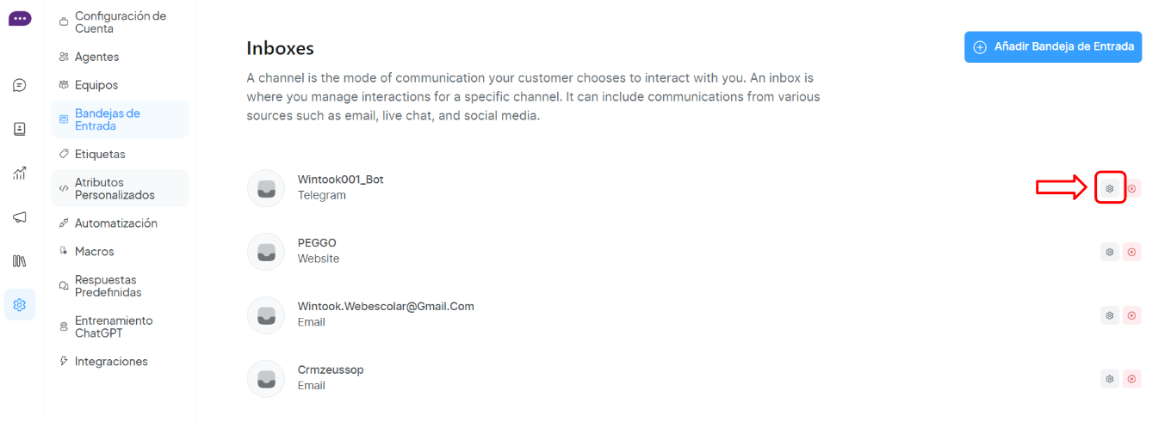1171x427 pixels.
Task: Open Help Center library icon
Action: tap(19, 261)
